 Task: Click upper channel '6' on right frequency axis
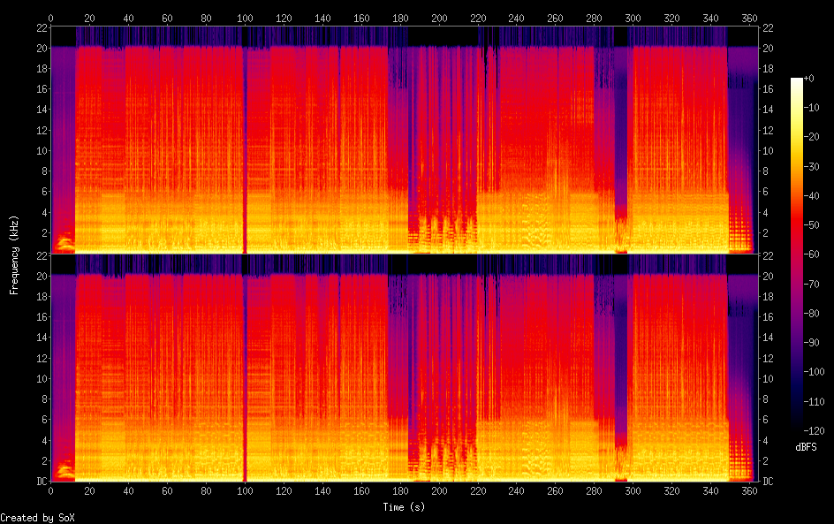click(765, 192)
